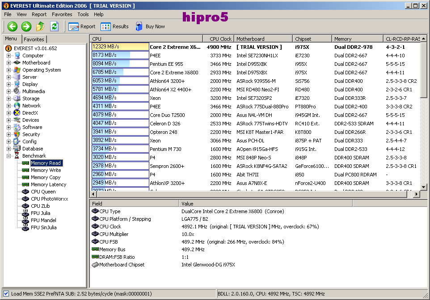Select the Computer icon in tree
Image resolution: width=430 pixels, height=300 pixels.
click(17, 56)
